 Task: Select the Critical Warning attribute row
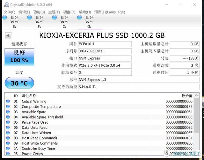(99, 101)
